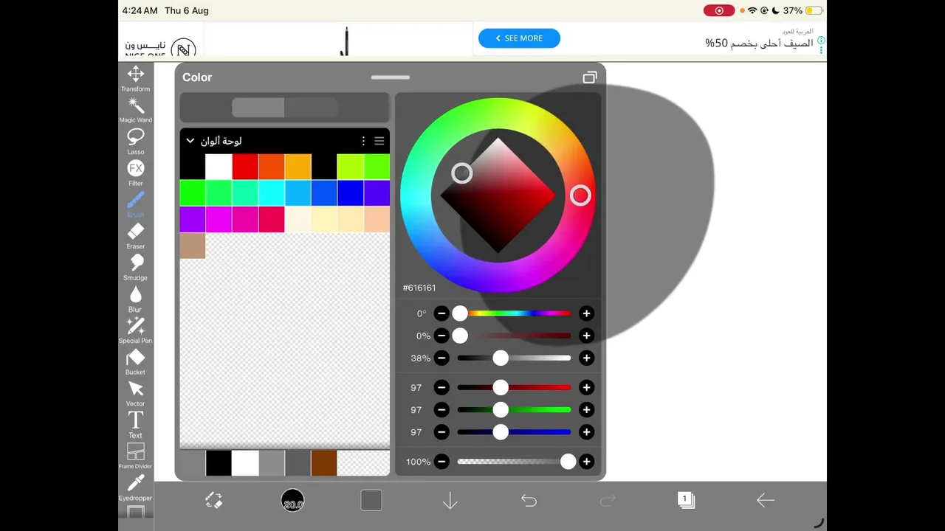This screenshot has width=945, height=531.
Task: Increase red value with plus button
Action: [586, 387]
